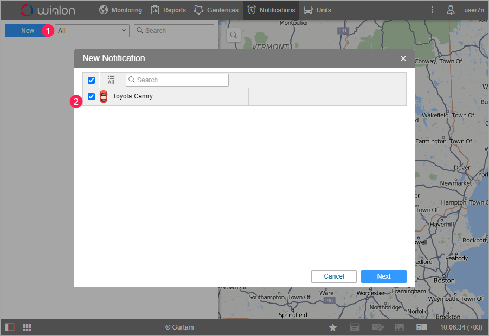The height and width of the screenshot is (336, 489).
Task: Click the clock time 10:06:34 (+03)
Action: pos(461,327)
